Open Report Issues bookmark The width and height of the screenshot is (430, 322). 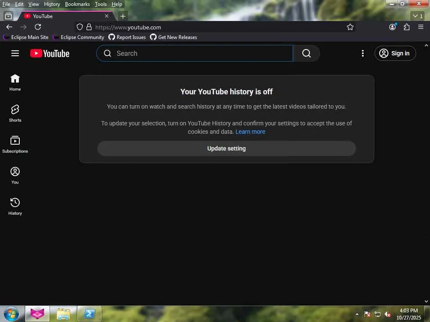[x=127, y=37]
